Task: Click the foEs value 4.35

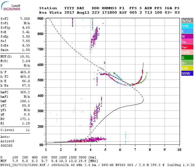Action: pos(26,45)
